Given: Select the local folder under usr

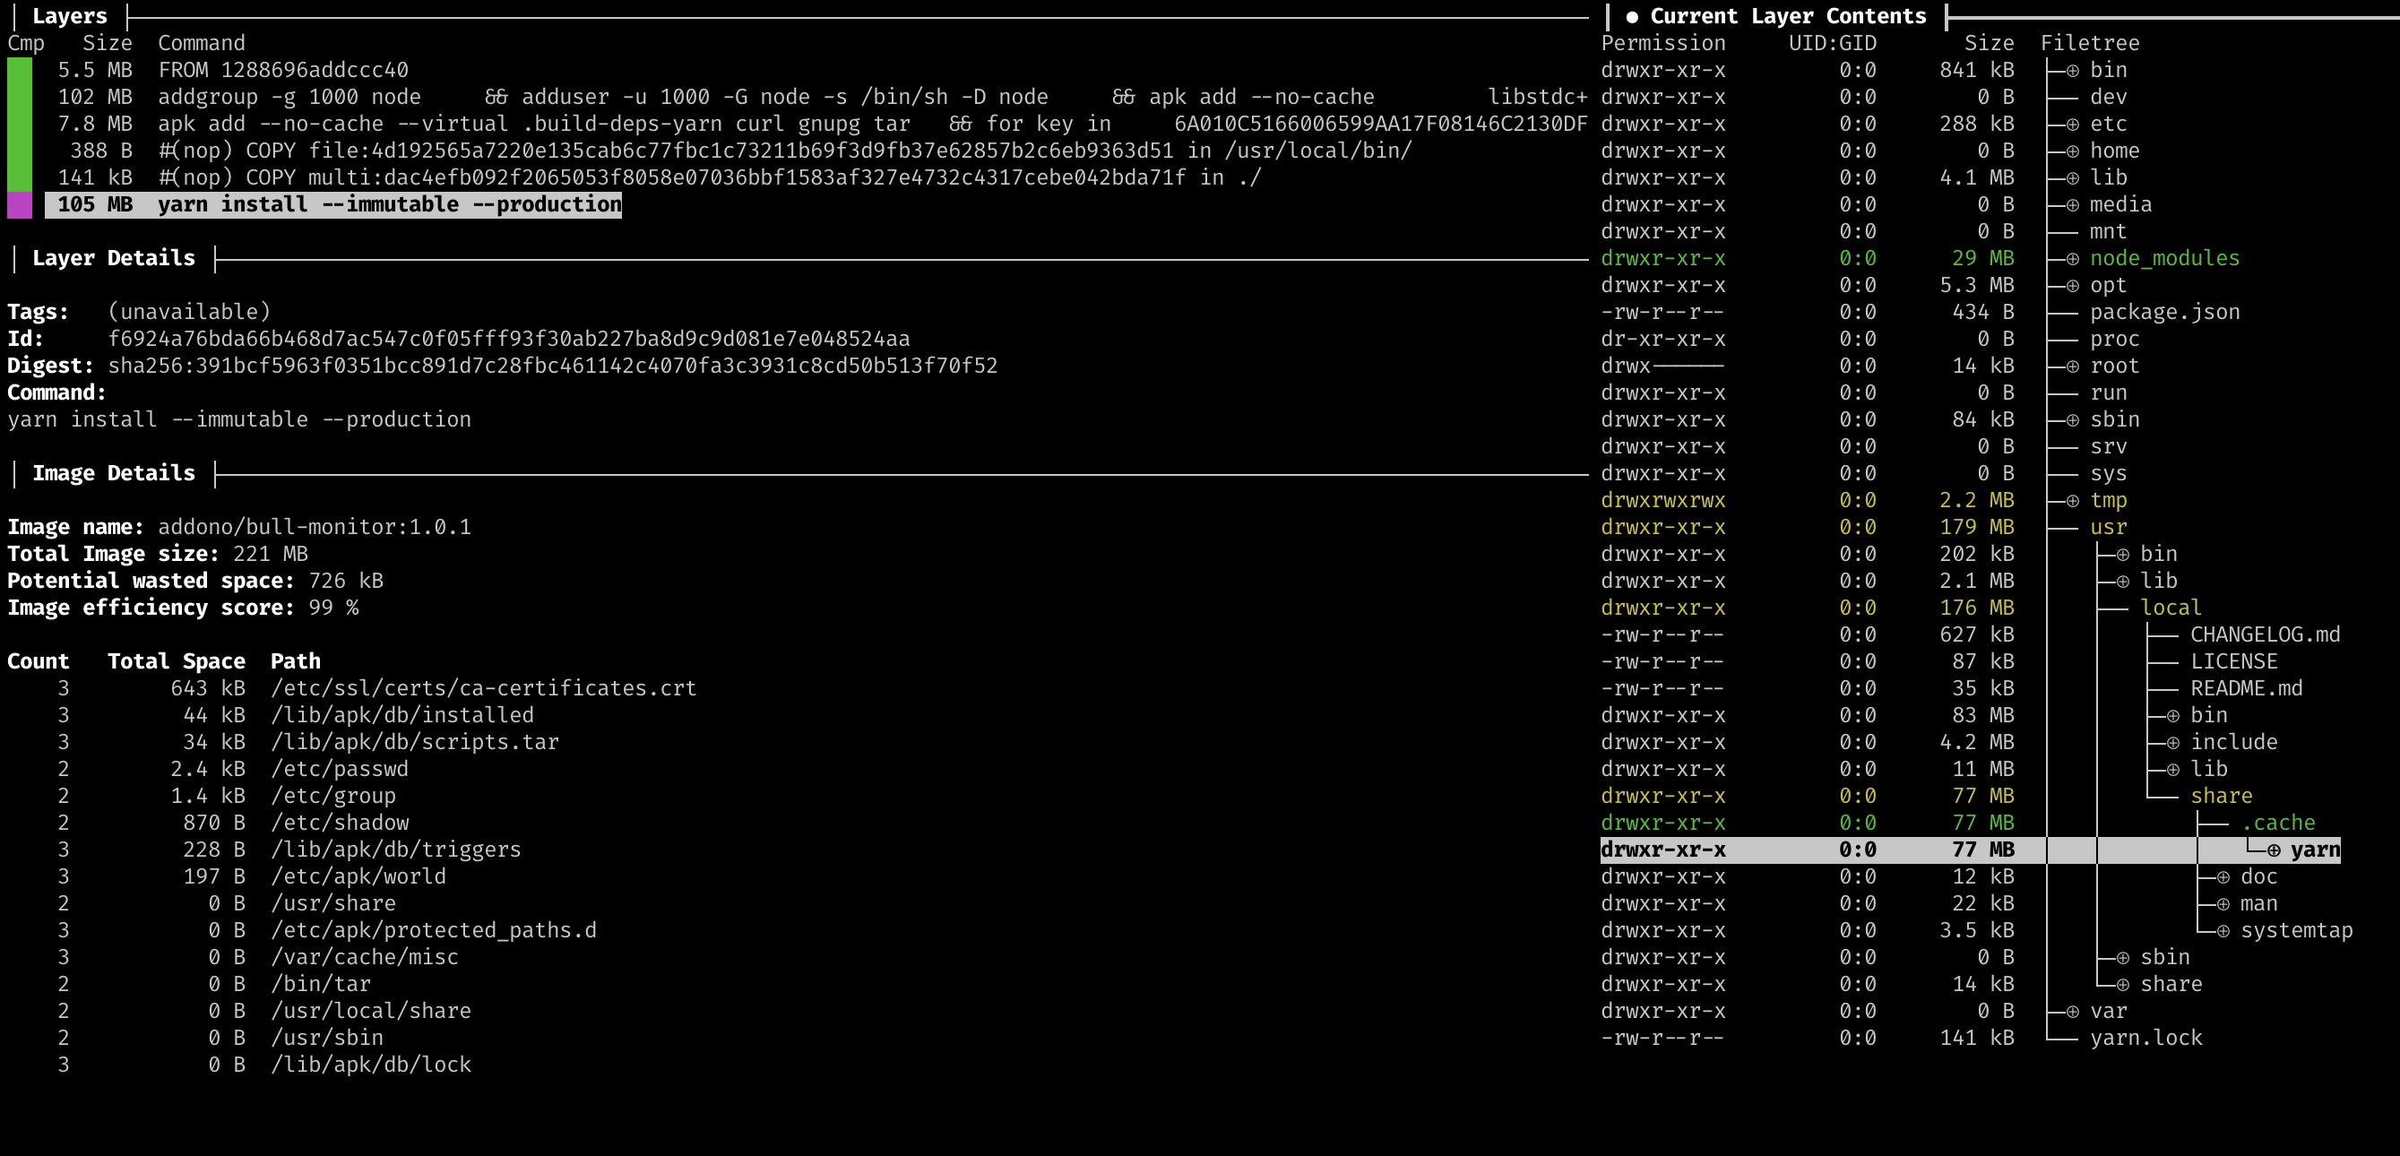Looking at the screenshot, I should coord(2171,608).
